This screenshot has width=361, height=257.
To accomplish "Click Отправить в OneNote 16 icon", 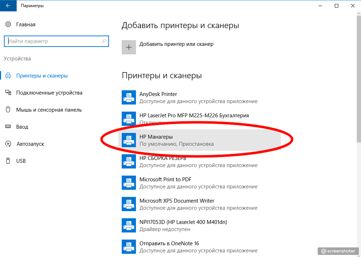I will click(129, 247).
